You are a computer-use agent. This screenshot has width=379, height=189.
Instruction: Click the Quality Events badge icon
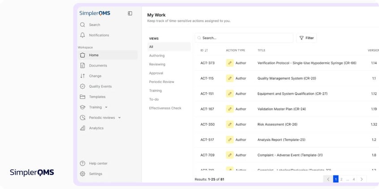click(82, 86)
